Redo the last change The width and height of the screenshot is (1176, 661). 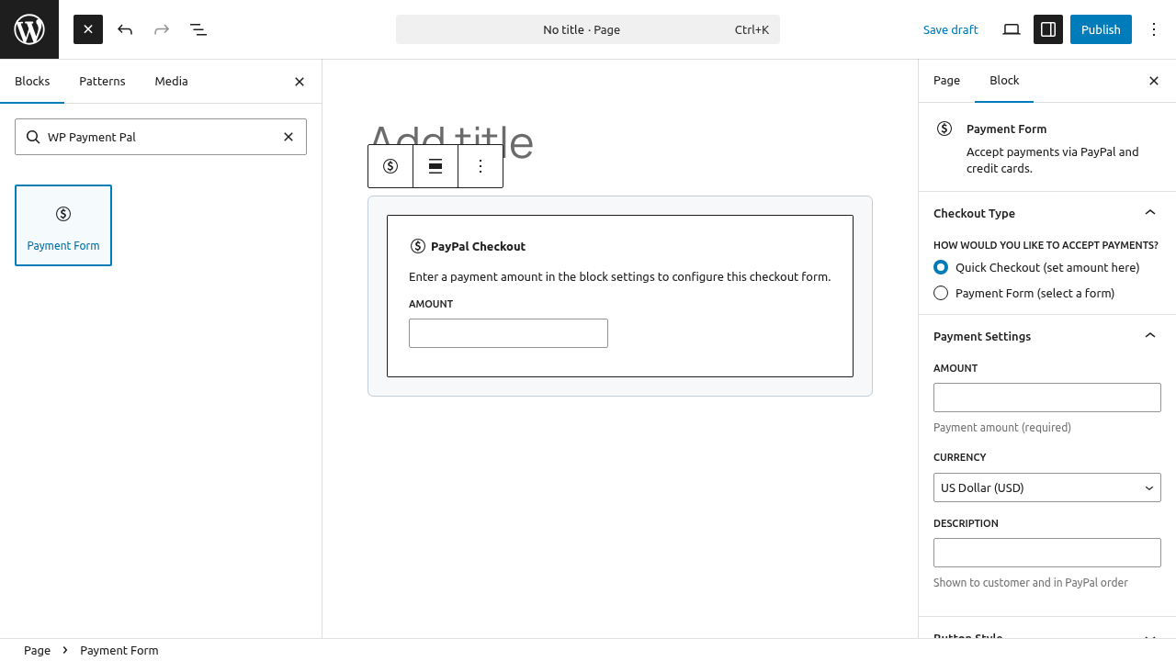[162, 29]
